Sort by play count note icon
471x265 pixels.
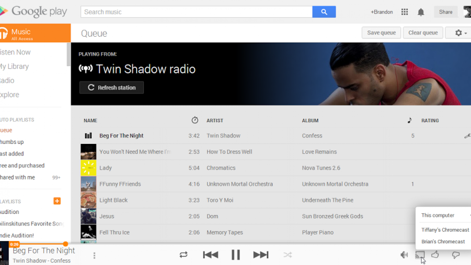[x=410, y=120]
